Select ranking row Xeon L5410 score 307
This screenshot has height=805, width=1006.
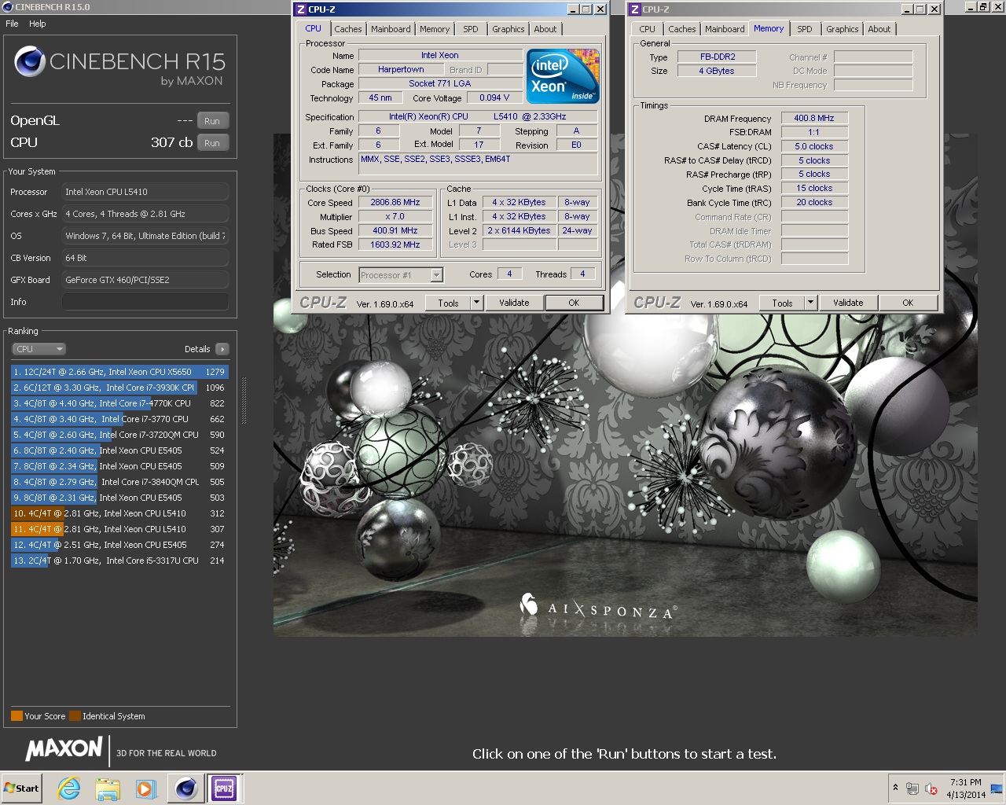tap(119, 529)
